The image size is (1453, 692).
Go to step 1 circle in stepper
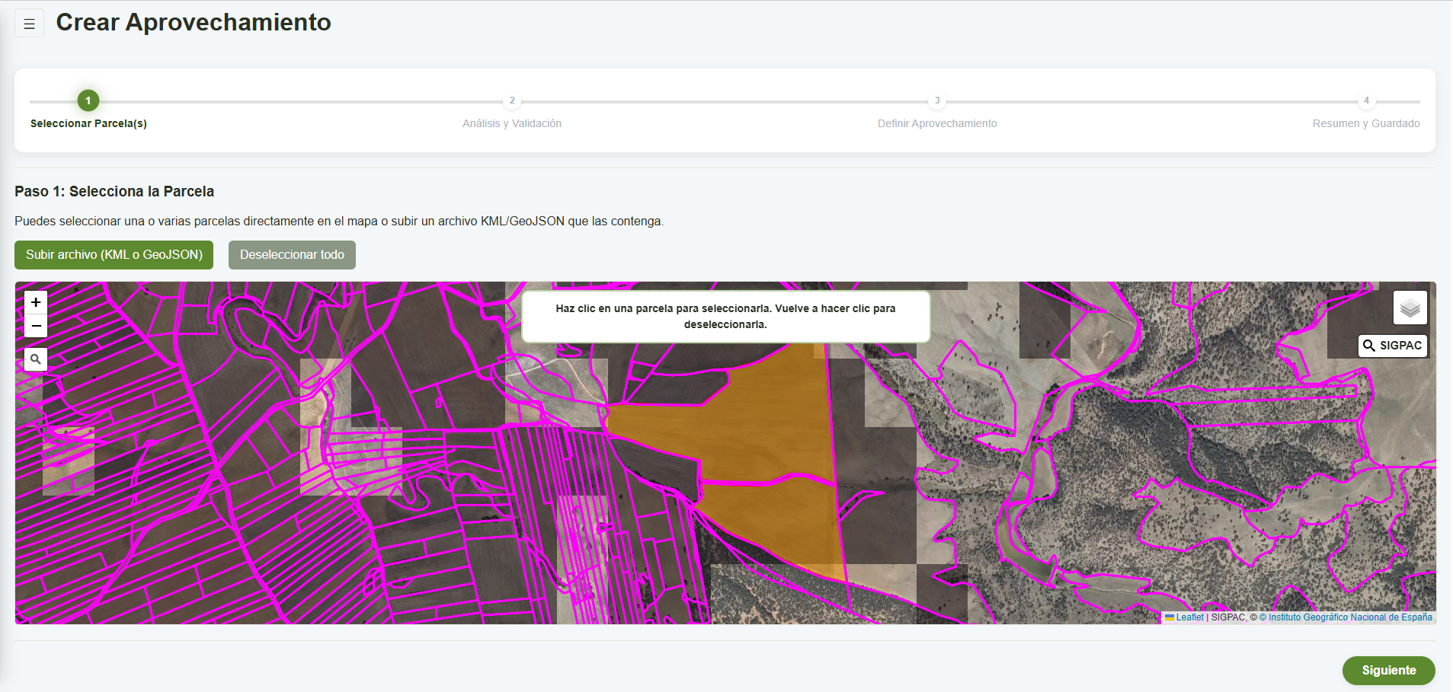(88, 100)
